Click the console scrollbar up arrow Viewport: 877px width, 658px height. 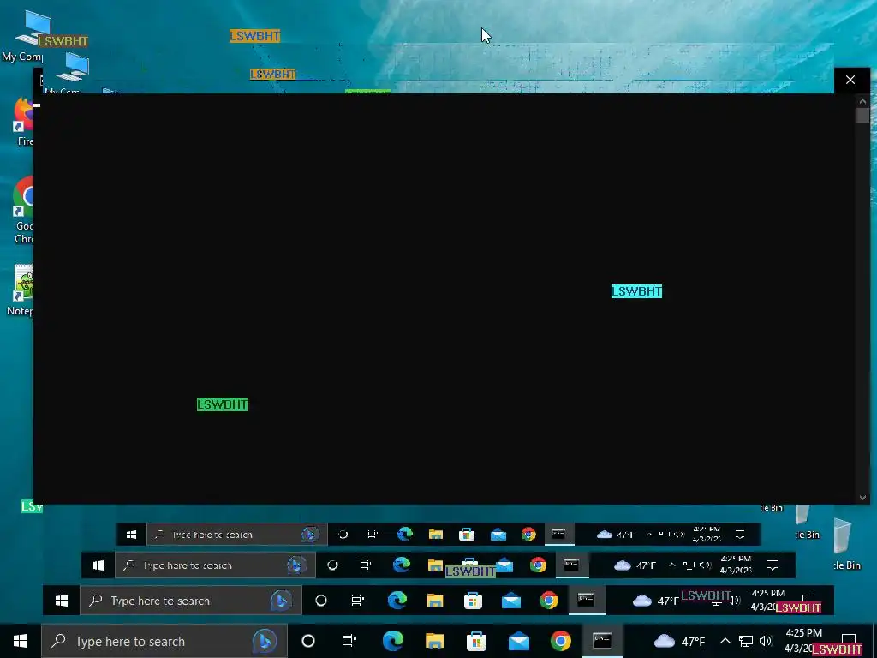(x=862, y=101)
